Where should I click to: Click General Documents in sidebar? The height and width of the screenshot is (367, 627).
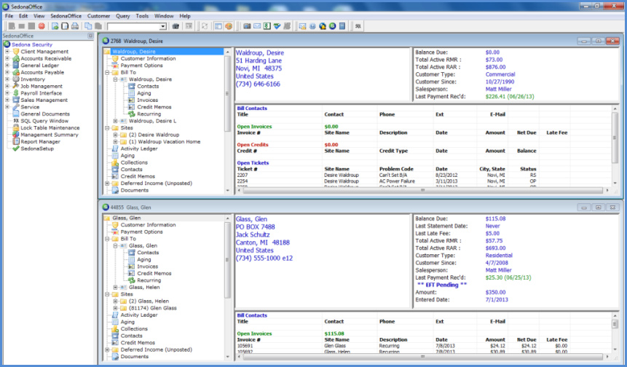[x=45, y=114]
